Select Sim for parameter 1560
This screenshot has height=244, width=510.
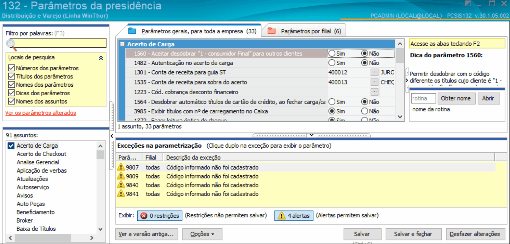tap(332, 53)
